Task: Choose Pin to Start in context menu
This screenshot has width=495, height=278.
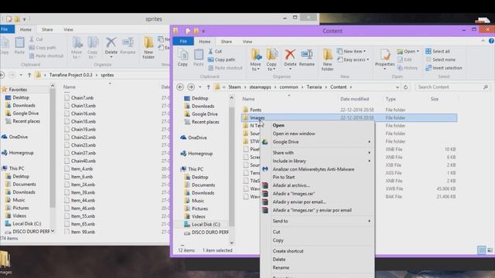Action: (284, 177)
